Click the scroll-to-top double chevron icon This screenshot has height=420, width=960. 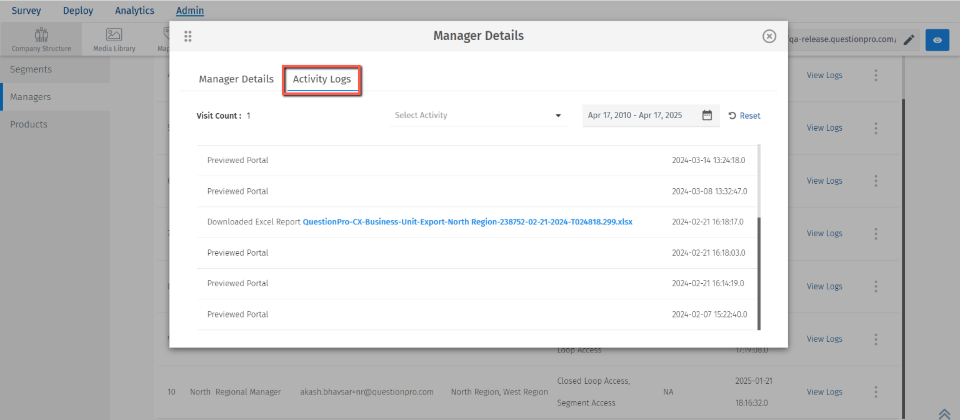point(944,414)
